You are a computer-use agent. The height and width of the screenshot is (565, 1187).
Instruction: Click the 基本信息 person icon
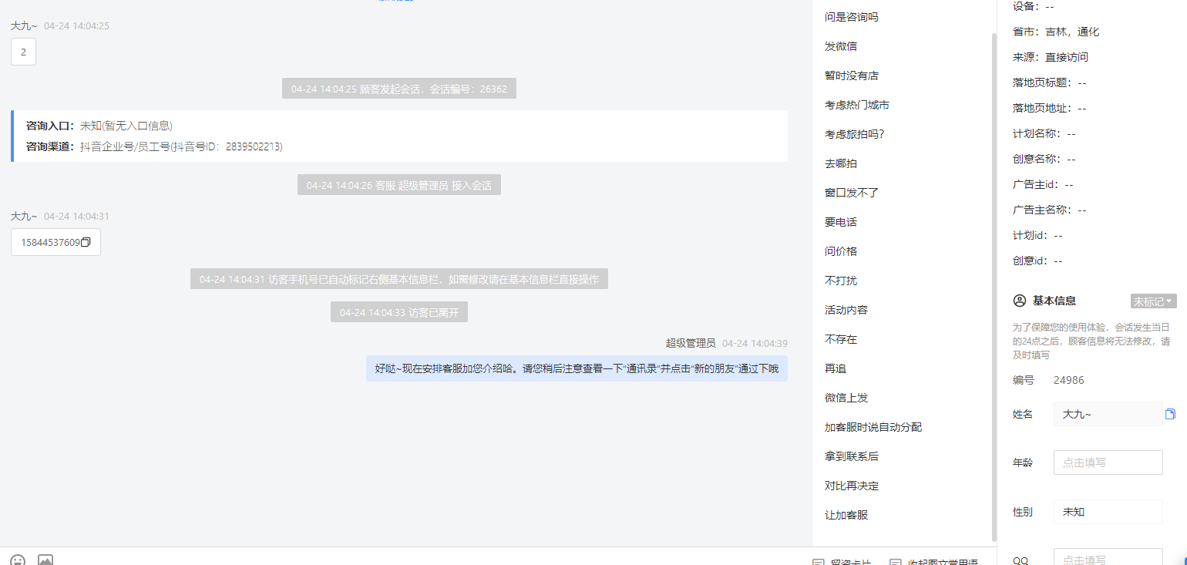pyautogui.click(x=1020, y=301)
